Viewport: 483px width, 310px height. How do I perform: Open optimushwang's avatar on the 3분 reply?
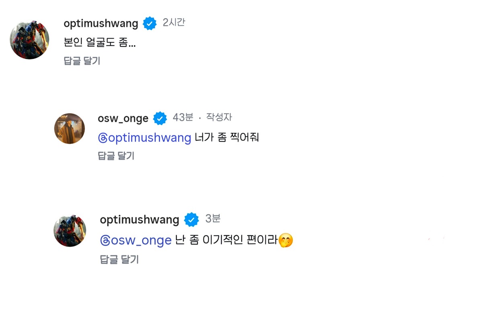point(70,231)
